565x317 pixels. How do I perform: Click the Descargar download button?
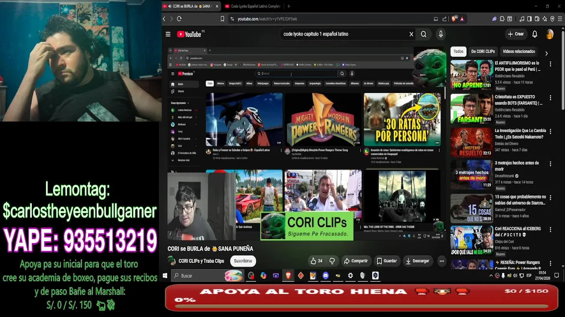click(x=417, y=261)
